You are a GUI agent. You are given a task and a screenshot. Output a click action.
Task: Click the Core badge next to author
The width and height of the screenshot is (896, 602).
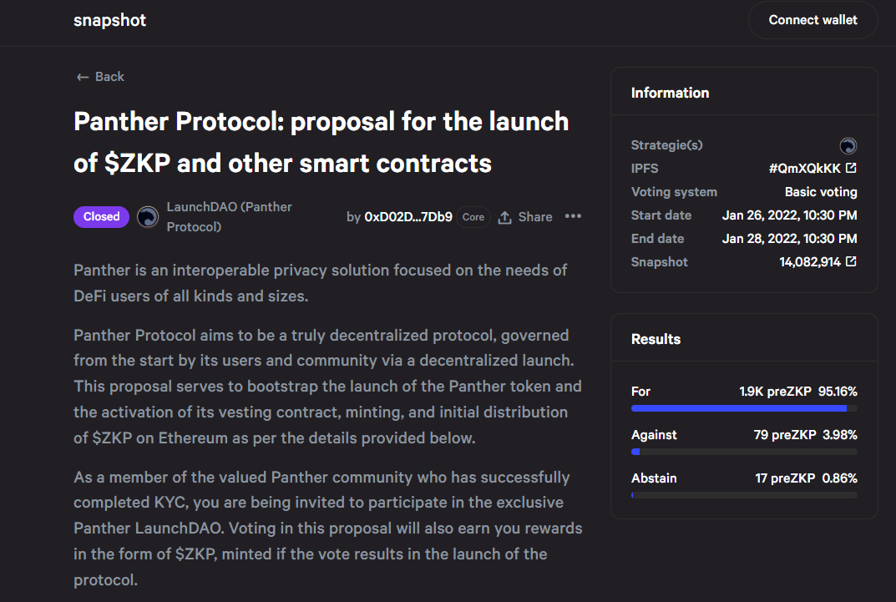pos(473,217)
